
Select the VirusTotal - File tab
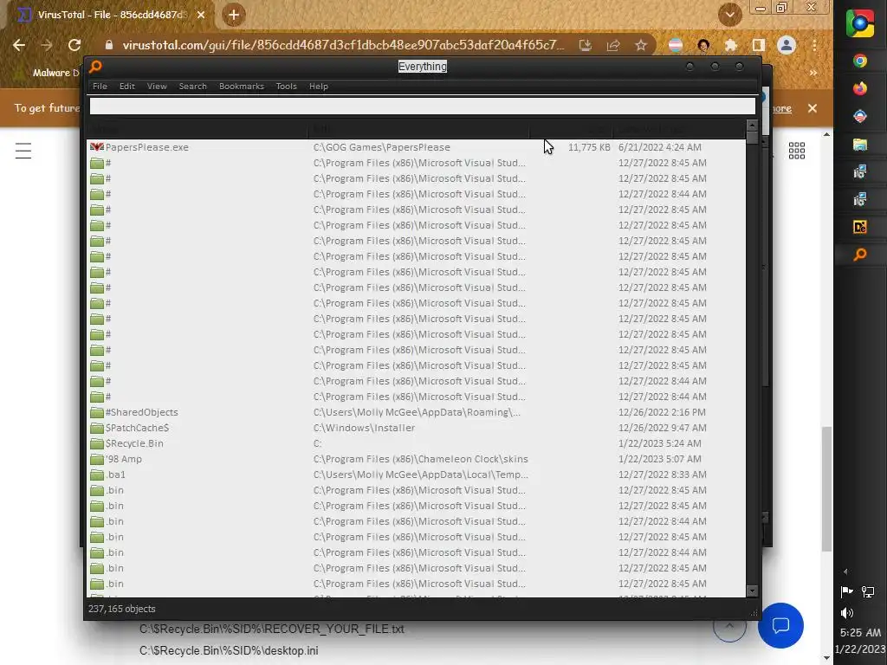click(x=112, y=16)
